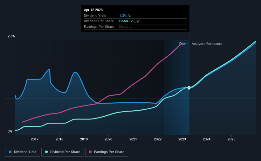Click the tooltip value '1.3%' for Dividend Yield
This screenshot has height=161, width=261.
[123, 16]
